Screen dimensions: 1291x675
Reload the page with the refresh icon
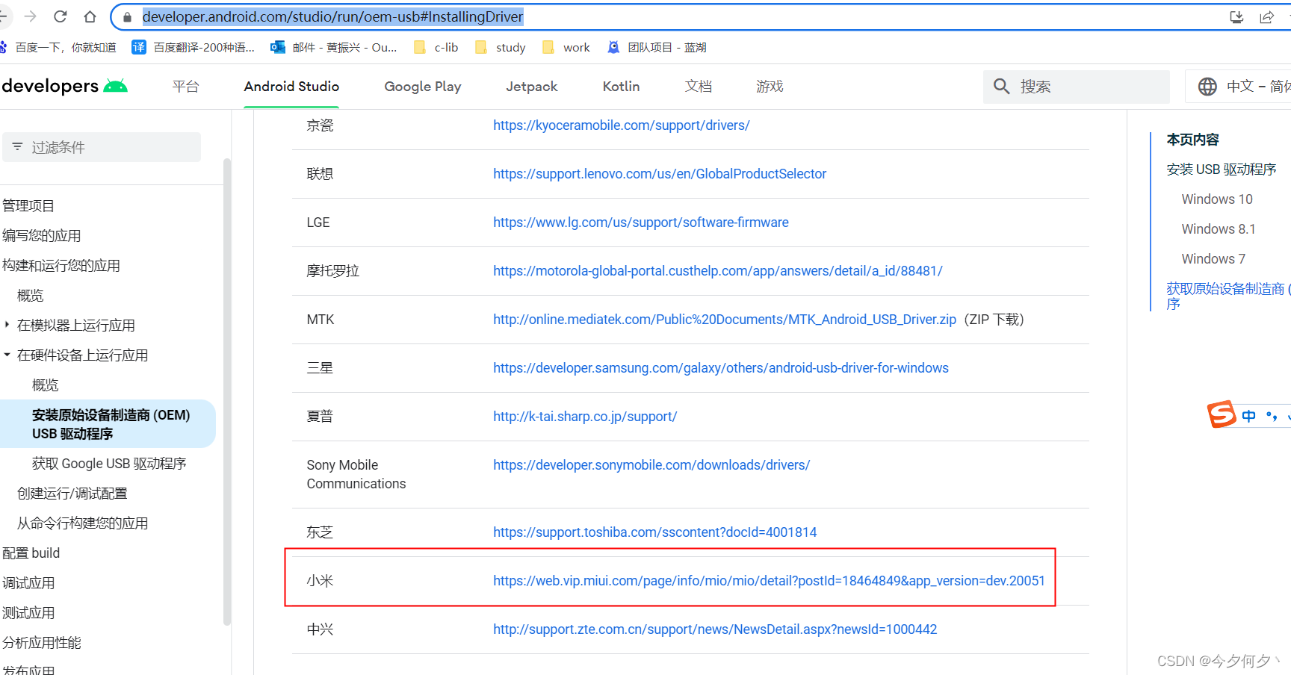[61, 16]
